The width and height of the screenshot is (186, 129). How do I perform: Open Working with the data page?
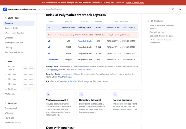(14, 43)
